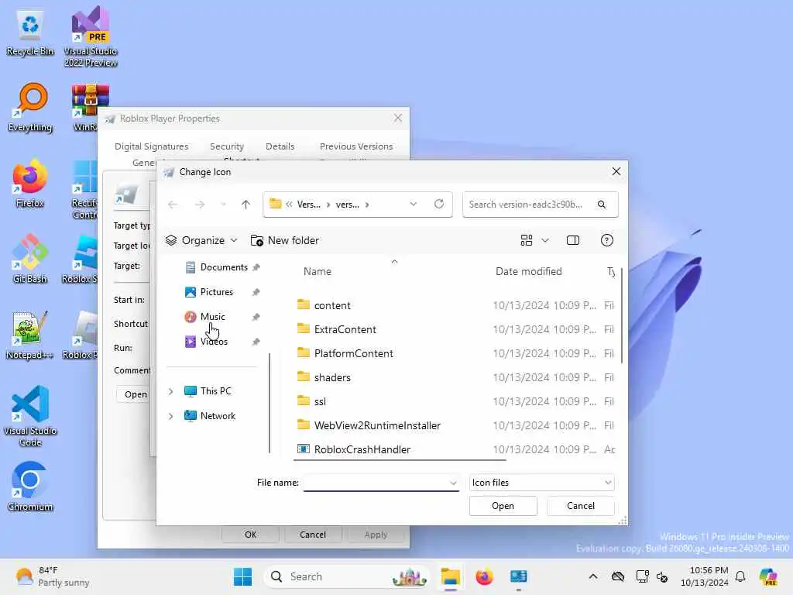Switch to Previous Versions tab
Screen dimensions: 793x595
point(356,146)
